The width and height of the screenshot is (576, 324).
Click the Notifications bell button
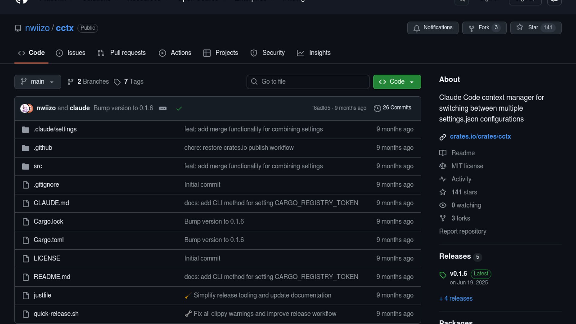[x=432, y=28]
